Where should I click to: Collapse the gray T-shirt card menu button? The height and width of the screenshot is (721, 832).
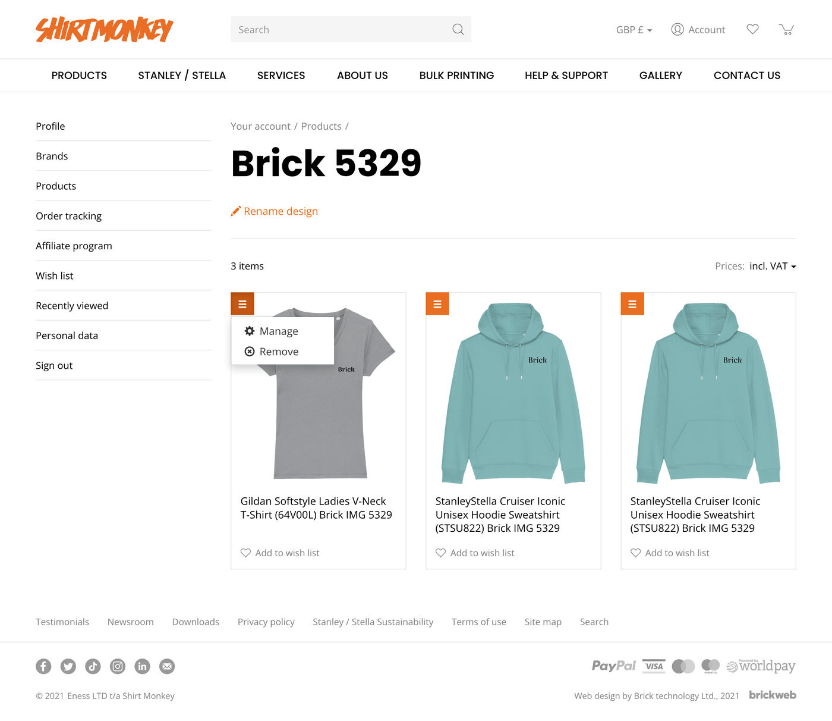pyautogui.click(x=242, y=304)
